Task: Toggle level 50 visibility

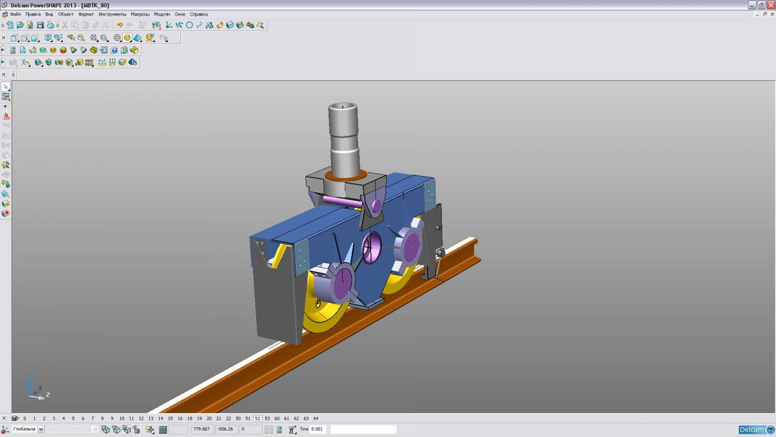Action: pyautogui.click(x=238, y=418)
